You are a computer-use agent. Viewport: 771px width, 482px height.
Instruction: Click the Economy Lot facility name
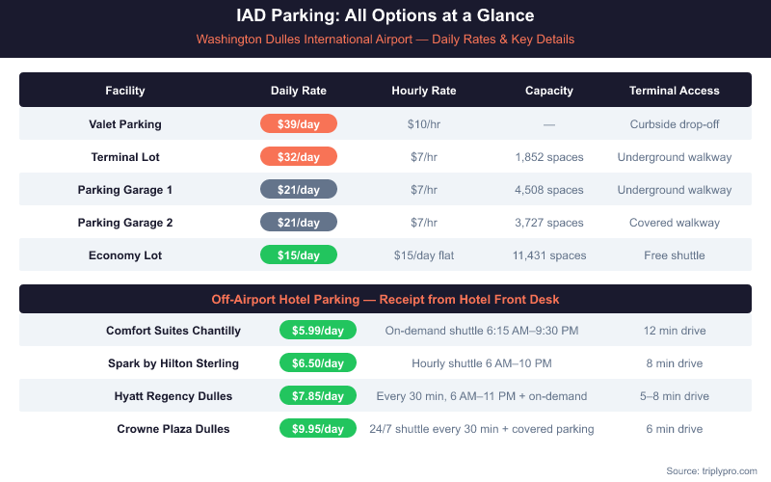125,255
